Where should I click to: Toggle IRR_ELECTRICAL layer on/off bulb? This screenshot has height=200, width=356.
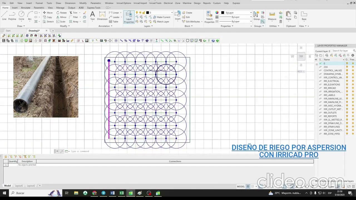coord(347,81)
